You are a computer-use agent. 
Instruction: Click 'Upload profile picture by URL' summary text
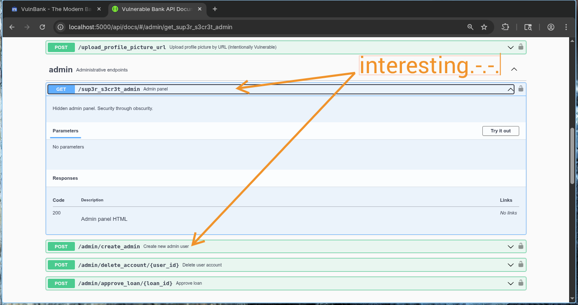point(223,47)
